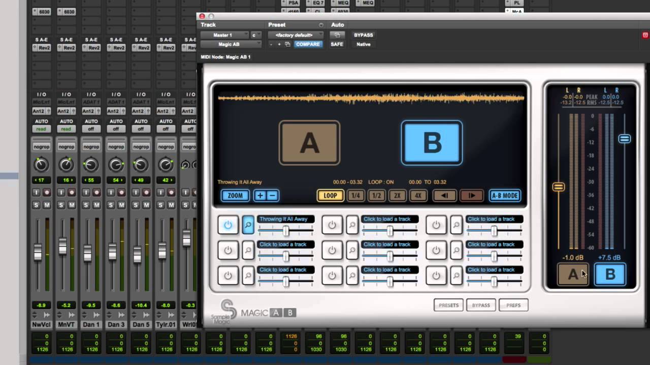Mute the Dan 3 channel
This screenshot has width=650, height=365.
point(121,205)
